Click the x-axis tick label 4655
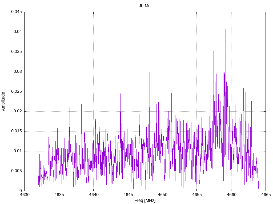The width and height of the screenshot is (273, 204). coord(197,195)
